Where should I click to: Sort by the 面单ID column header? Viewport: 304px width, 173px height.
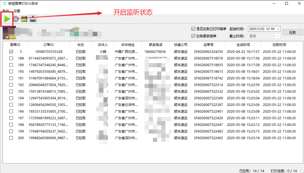15,45
